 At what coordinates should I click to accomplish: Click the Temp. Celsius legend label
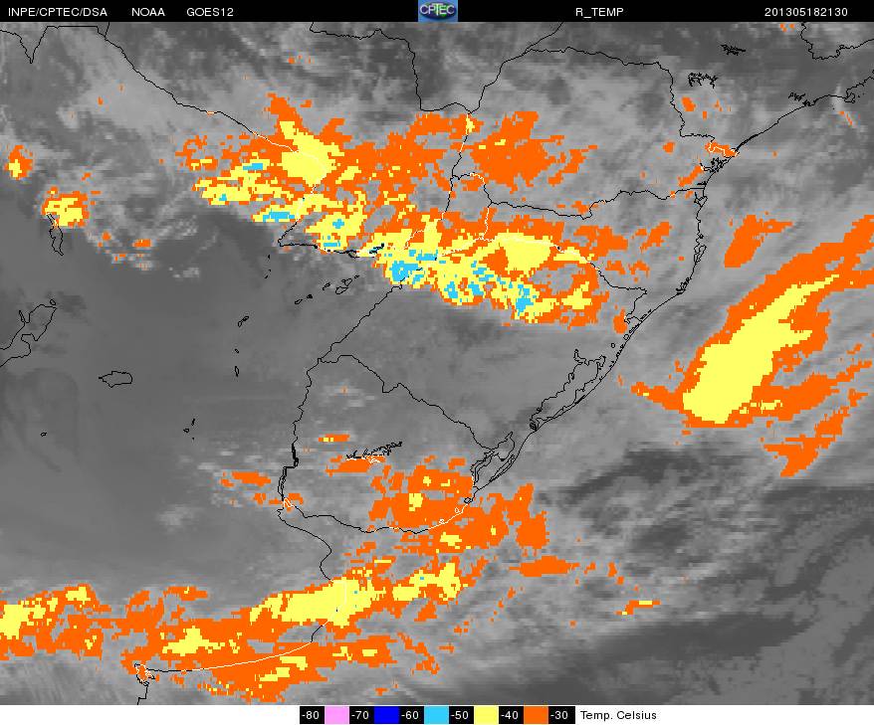click(x=618, y=715)
